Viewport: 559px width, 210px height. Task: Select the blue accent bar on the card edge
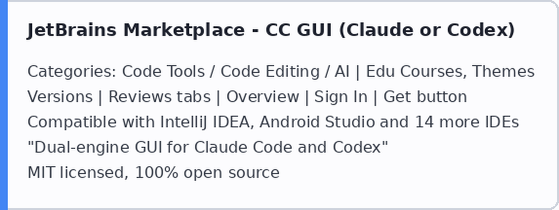[x=3, y=105]
